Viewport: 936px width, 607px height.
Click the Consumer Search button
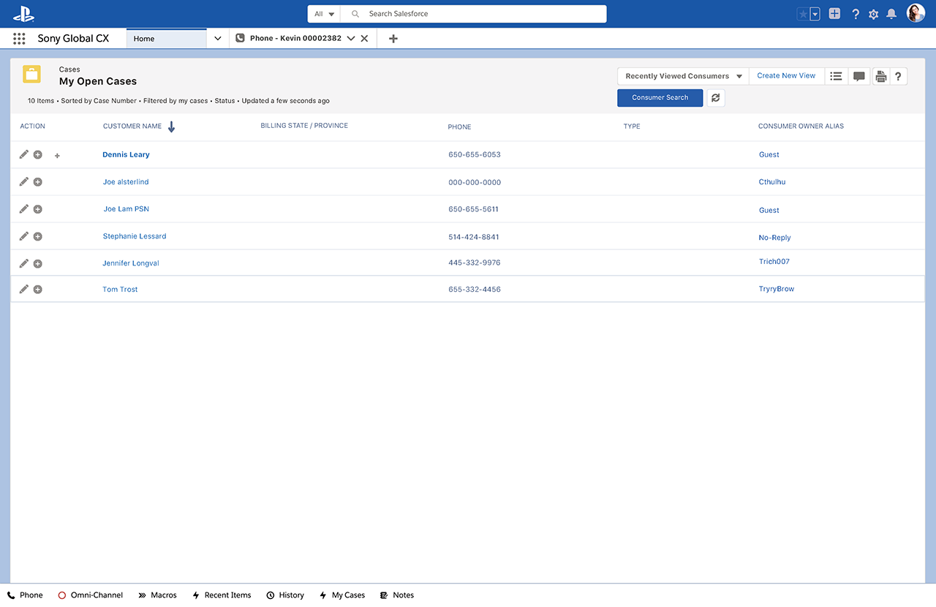pos(660,98)
